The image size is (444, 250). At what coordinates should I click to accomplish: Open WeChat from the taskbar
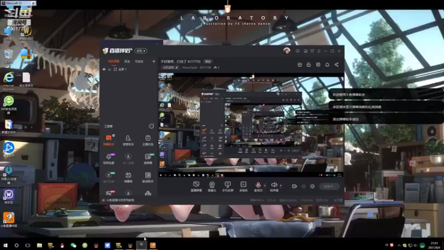click(73, 245)
